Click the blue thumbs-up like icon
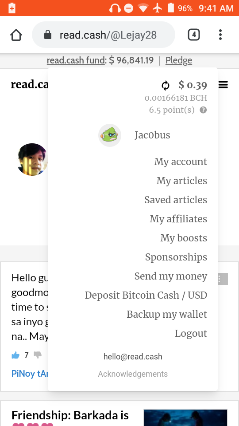 pos(16,355)
